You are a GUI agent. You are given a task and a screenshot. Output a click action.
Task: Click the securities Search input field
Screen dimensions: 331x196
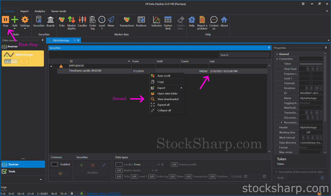point(244,55)
